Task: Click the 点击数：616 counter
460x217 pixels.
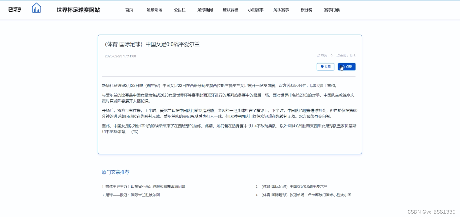Action: 346,56
